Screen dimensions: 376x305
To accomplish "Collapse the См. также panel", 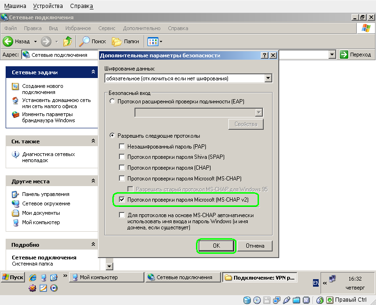I will tap(93, 141).
